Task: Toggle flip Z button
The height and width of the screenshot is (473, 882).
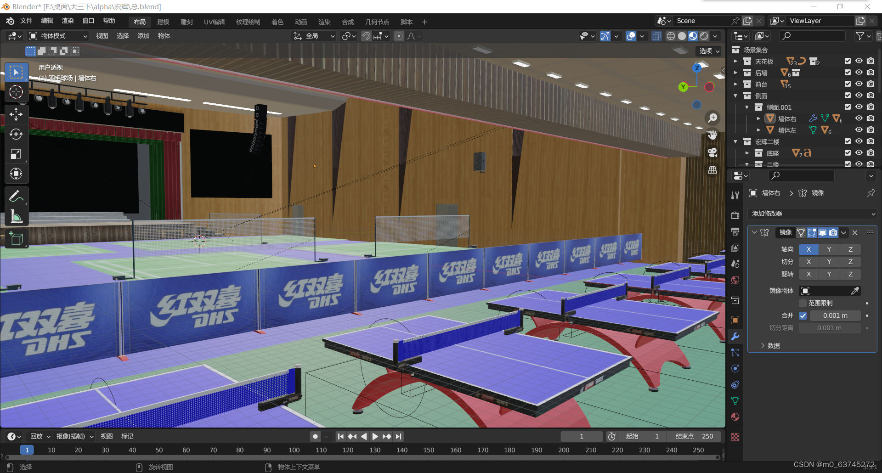Action: 850,274
